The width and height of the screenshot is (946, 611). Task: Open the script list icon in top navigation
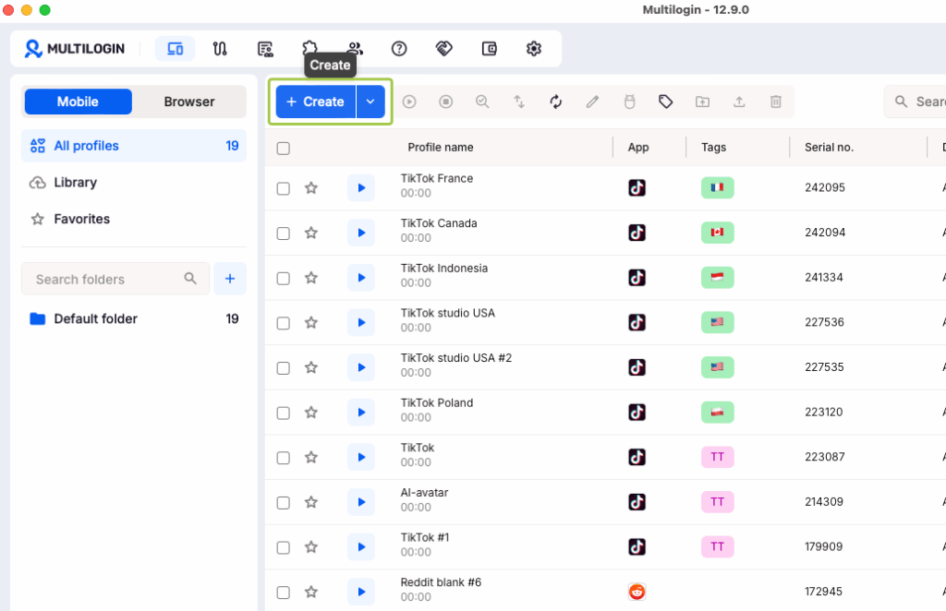(x=265, y=49)
